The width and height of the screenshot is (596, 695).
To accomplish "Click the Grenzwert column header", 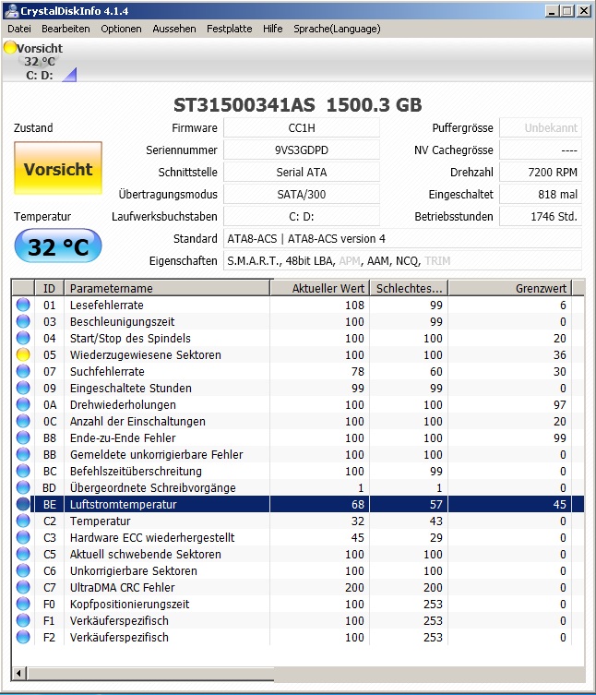I will [510, 288].
